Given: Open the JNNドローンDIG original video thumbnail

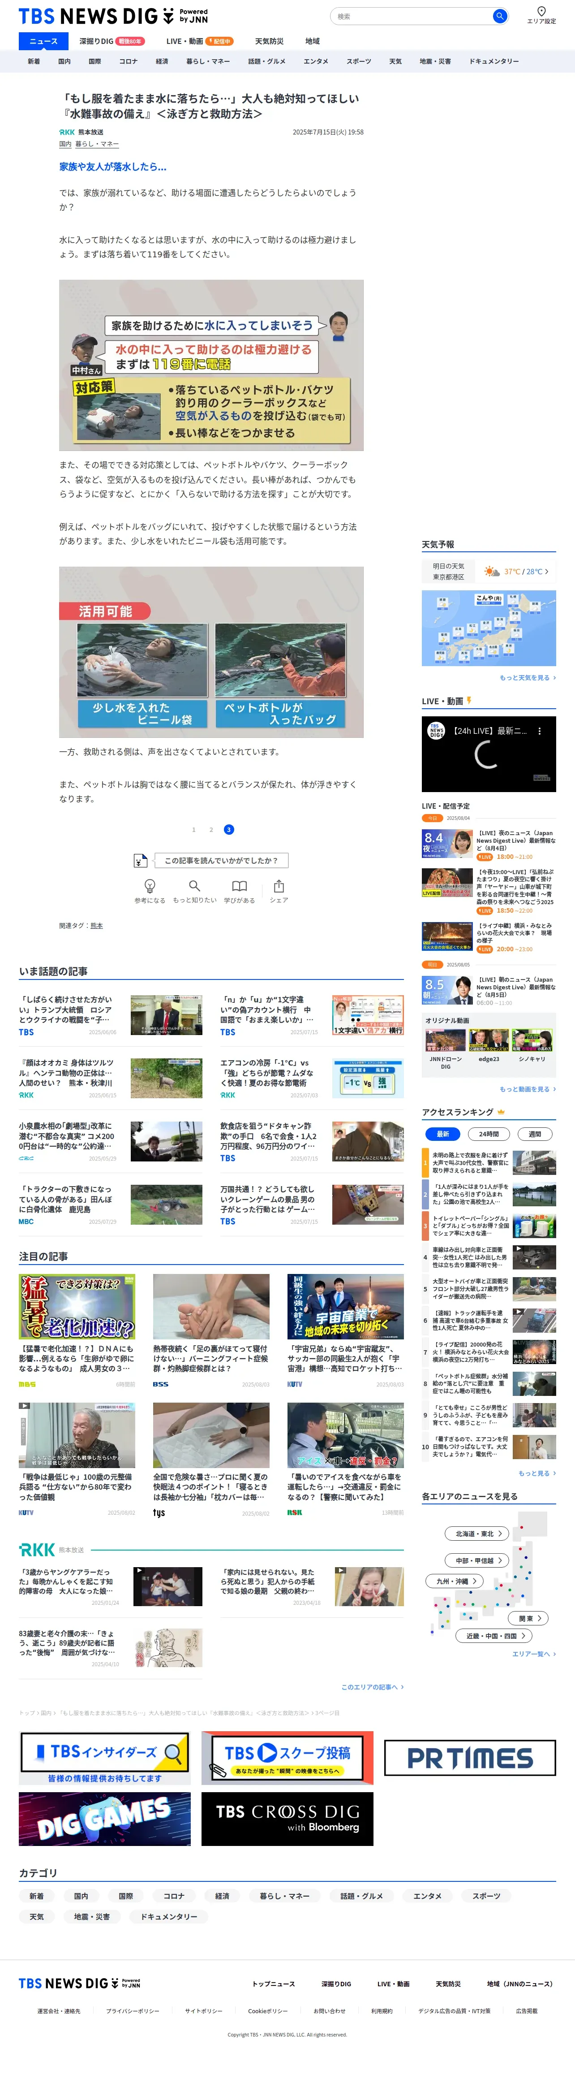Looking at the screenshot, I should [445, 1040].
